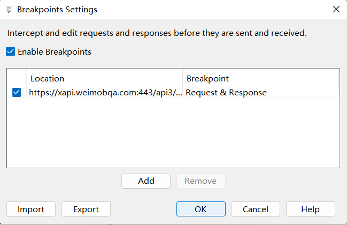Uncheck the xapi.weimobqa.com breakpoint row checkbox
This screenshot has width=347, height=225.
click(17, 93)
